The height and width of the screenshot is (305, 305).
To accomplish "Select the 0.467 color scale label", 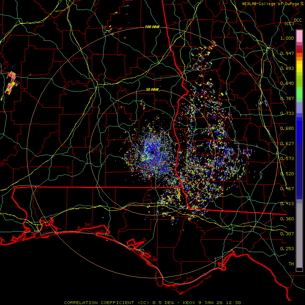I will coord(287,189).
